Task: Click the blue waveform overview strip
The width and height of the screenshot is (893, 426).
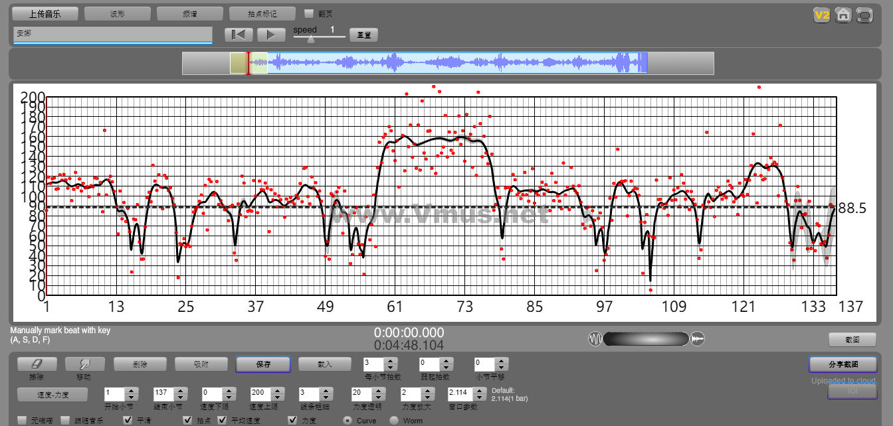Action: (457, 63)
